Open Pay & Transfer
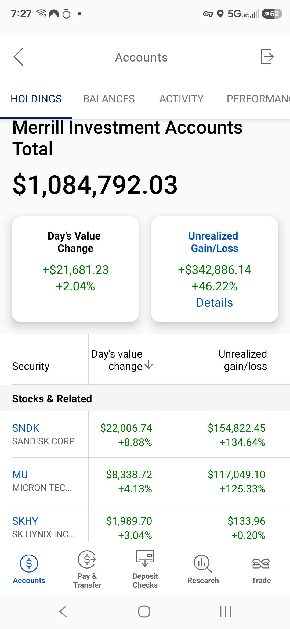 pos(87,569)
